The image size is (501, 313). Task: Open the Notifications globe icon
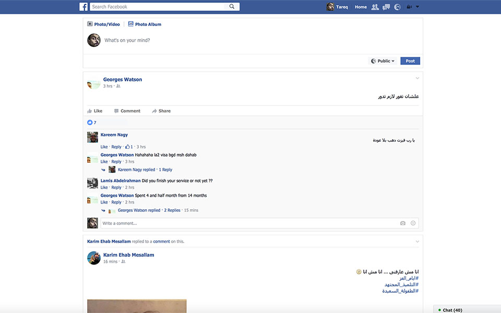pos(397,6)
